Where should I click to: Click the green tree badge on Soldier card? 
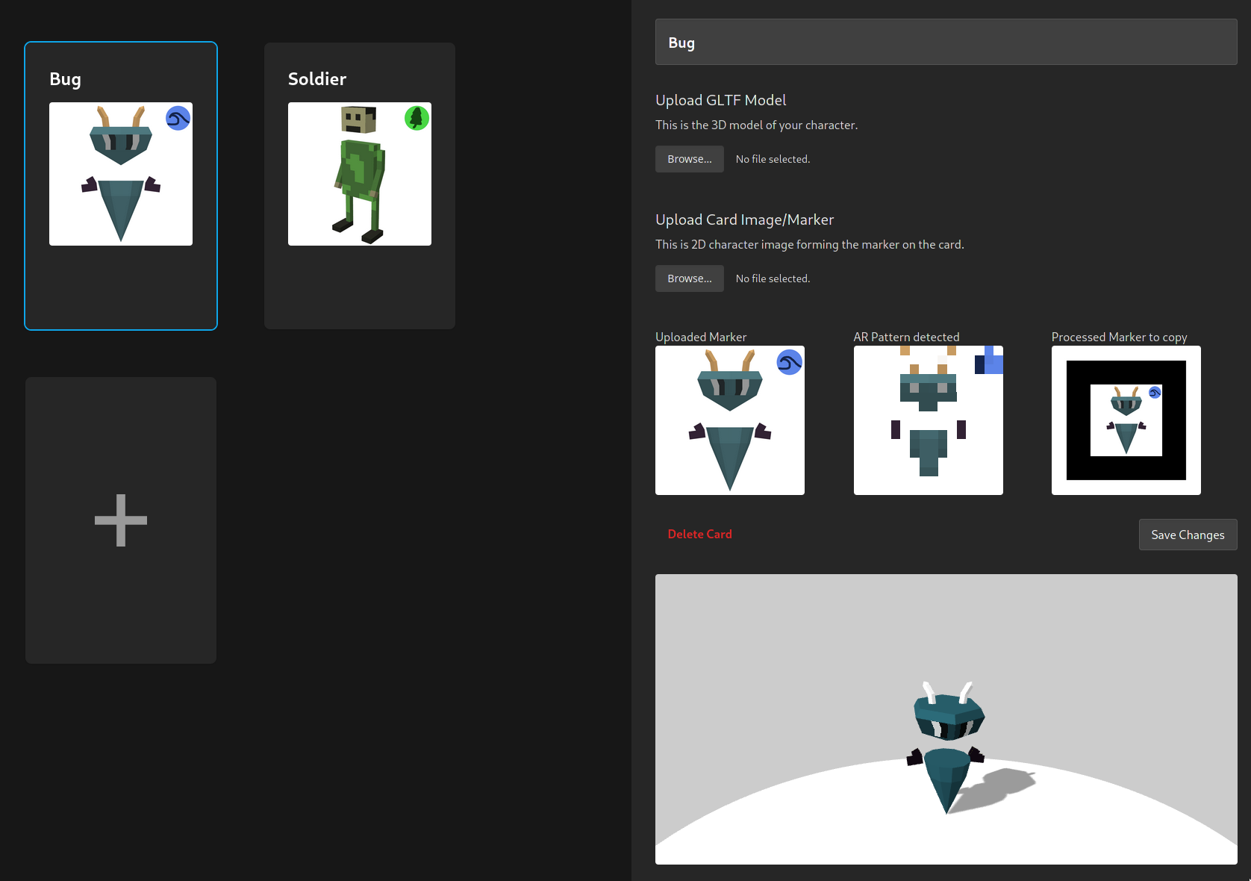point(417,118)
